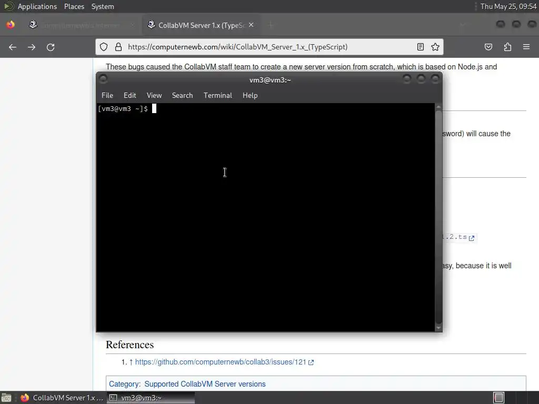The image size is (539, 404).
Task: Click the browser forward arrow
Action: (x=32, y=47)
